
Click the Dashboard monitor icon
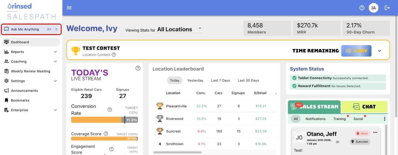(x=6, y=42)
